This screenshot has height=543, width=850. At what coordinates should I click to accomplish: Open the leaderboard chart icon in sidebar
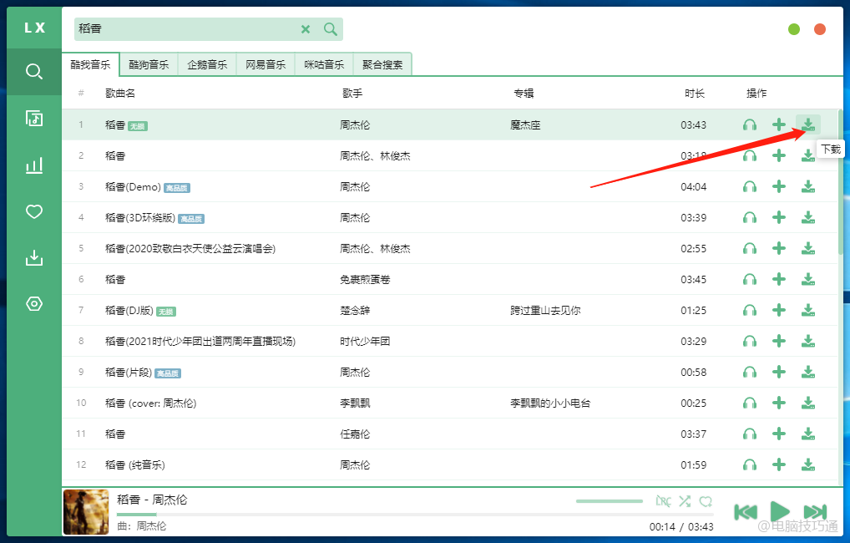tap(33, 165)
